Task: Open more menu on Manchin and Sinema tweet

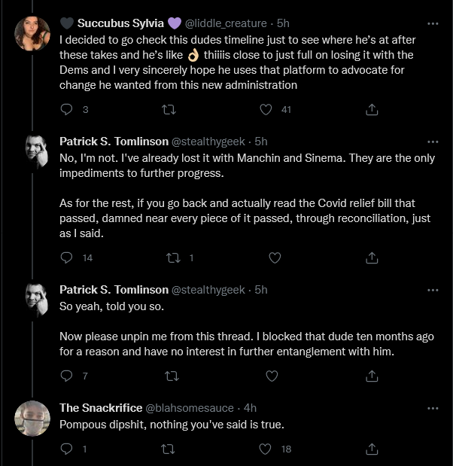Action: 433,142
